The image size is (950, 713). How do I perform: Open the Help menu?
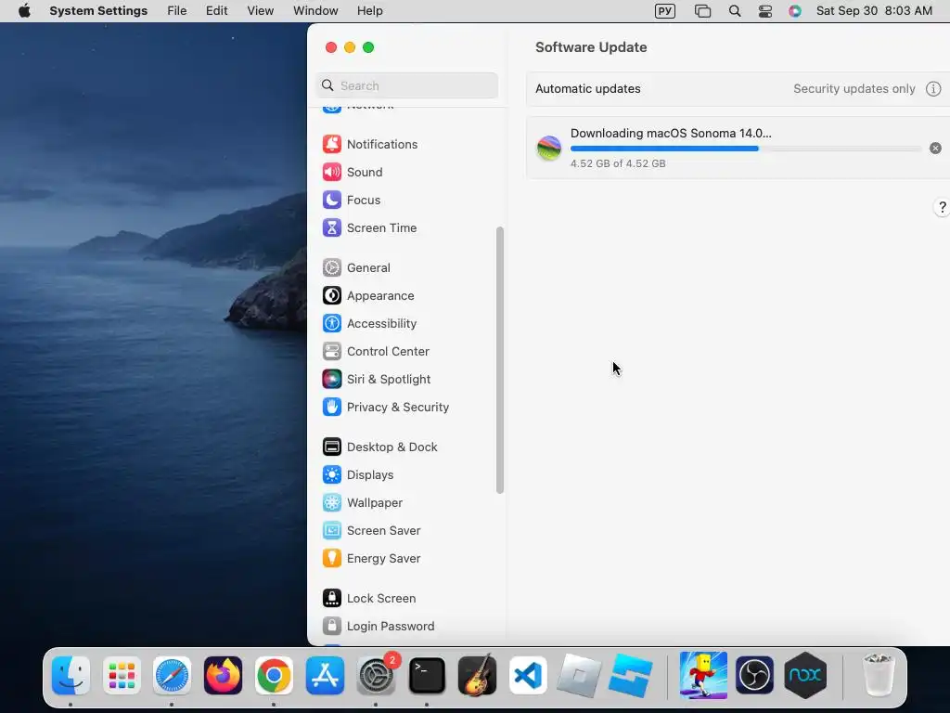coord(369,11)
